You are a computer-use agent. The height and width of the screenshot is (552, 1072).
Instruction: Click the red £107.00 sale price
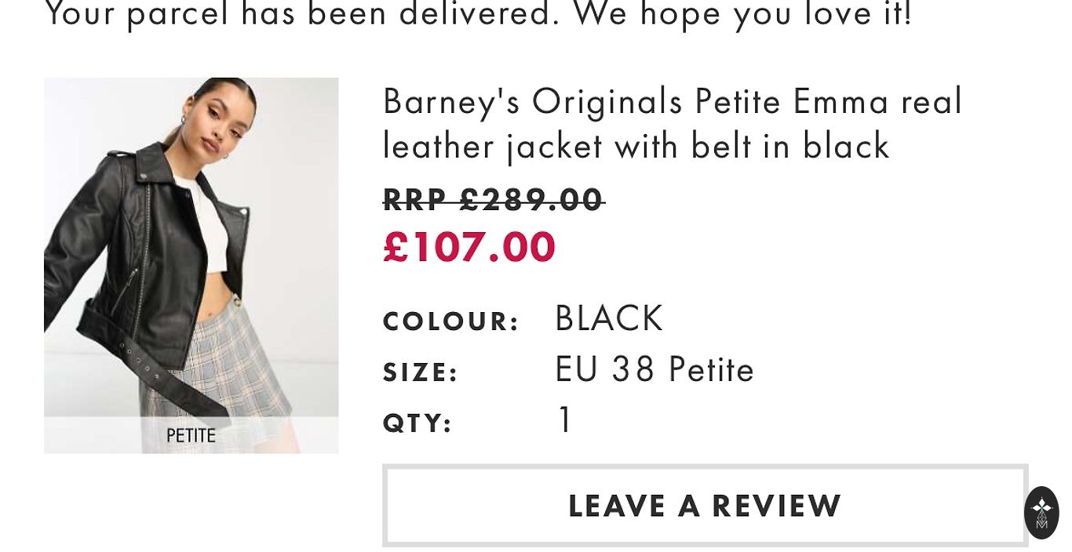click(x=469, y=247)
